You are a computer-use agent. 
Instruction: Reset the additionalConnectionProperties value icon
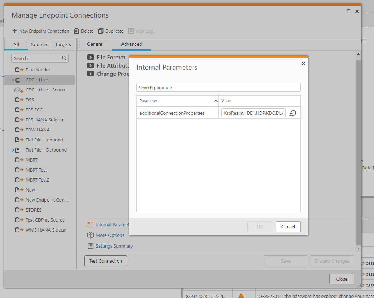[293, 113]
